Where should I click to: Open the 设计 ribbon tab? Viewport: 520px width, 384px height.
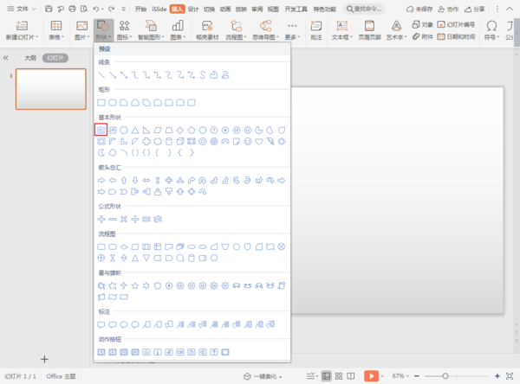tap(192, 8)
